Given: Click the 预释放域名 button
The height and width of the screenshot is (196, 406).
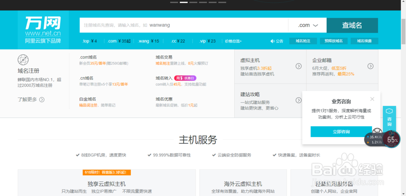Looking at the screenshot, I should tap(333, 41).
